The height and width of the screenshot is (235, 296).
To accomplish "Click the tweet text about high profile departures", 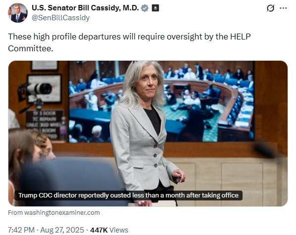I will coord(129,42).
